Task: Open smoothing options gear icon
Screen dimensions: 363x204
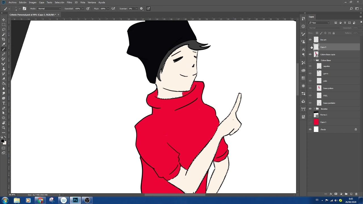Action: click(142, 8)
